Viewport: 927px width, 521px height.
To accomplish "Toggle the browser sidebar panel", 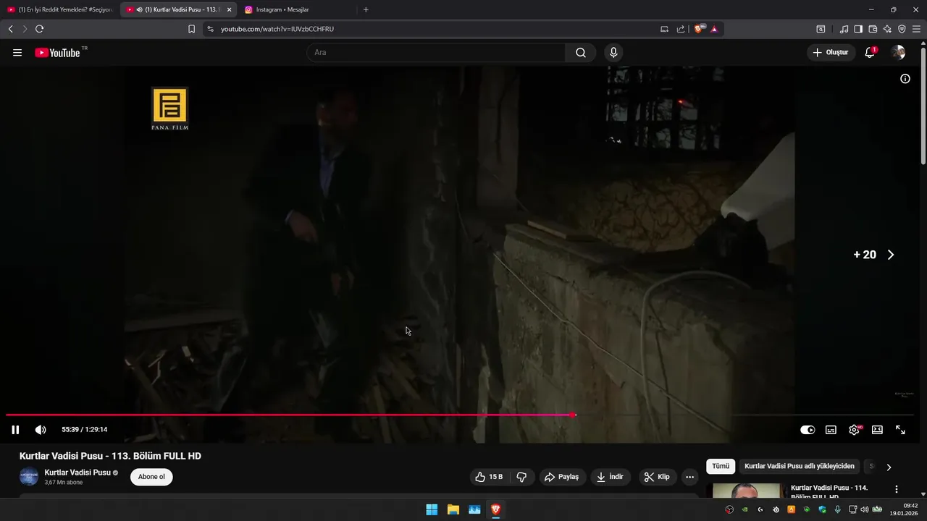I will click(858, 29).
